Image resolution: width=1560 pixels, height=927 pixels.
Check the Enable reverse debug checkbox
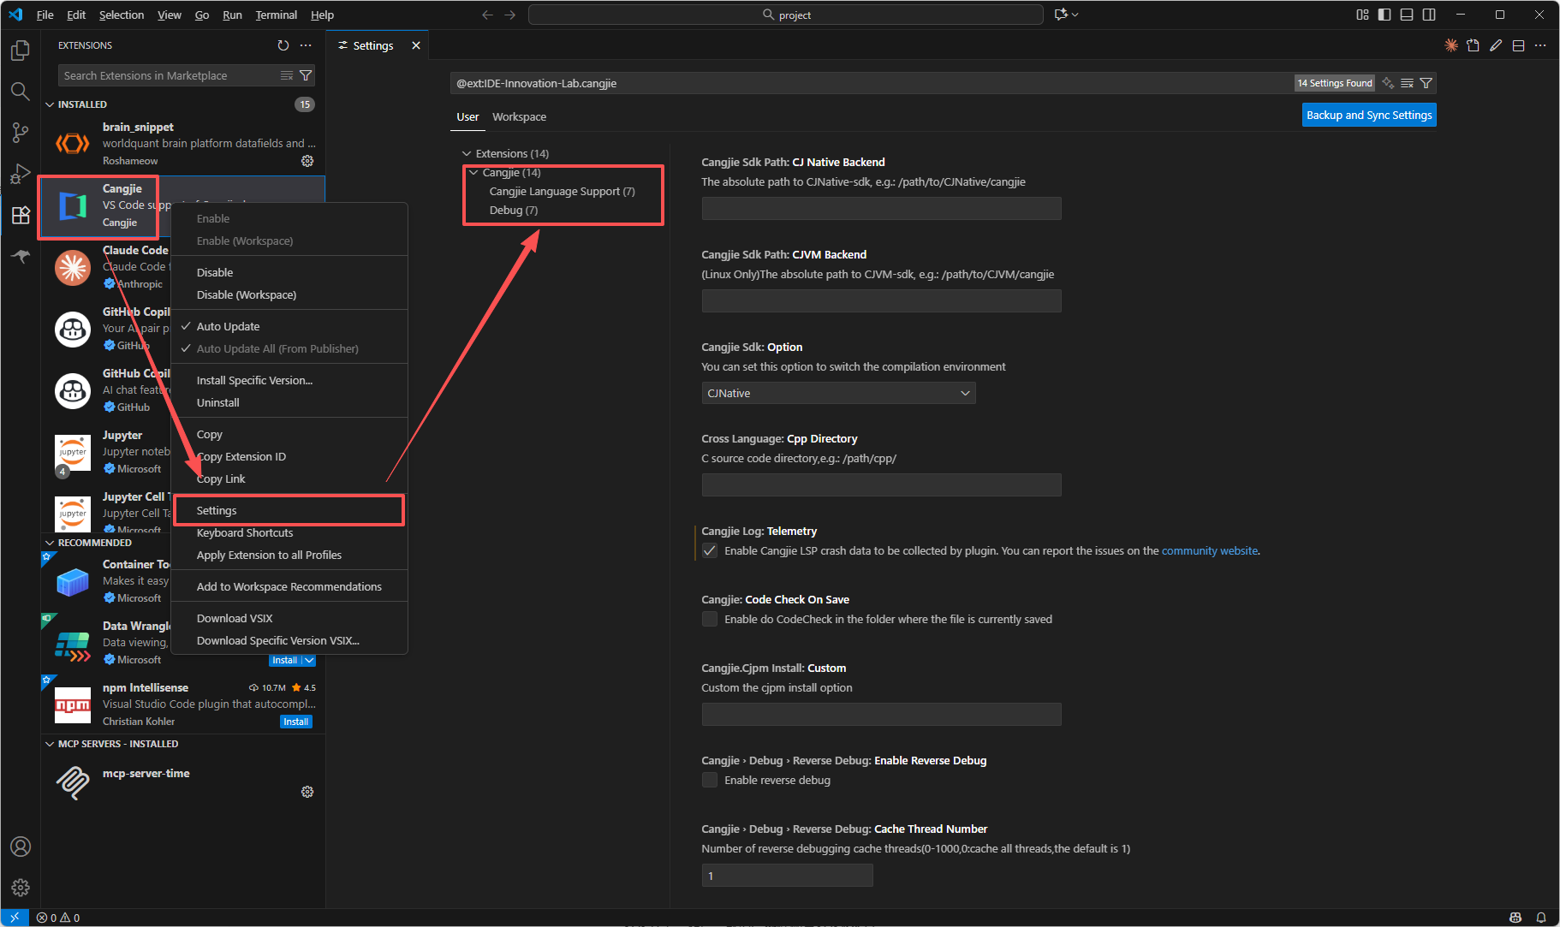tap(710, 780)
